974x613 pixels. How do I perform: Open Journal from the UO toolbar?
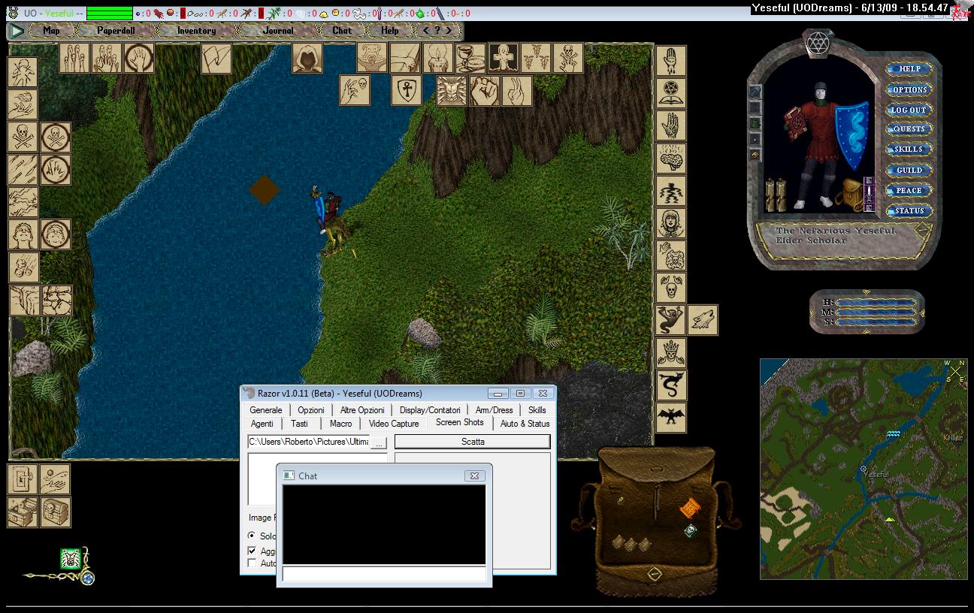[279, 31]
